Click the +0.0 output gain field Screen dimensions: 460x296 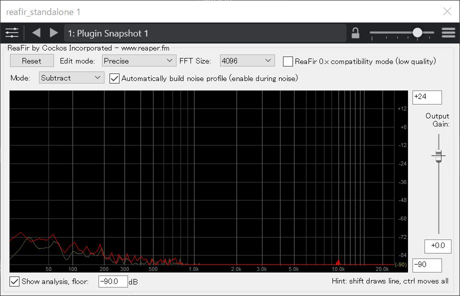(x=437, y=246)
